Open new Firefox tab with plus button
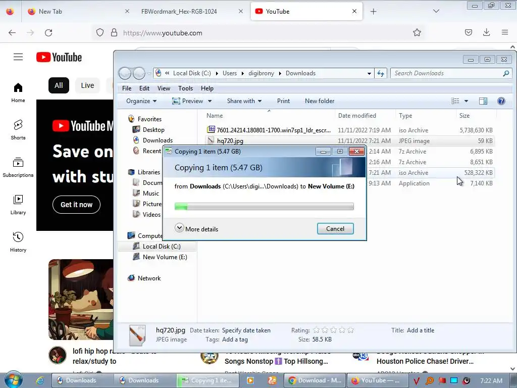This screenshot has width=517, height=388. coord(373,12)
